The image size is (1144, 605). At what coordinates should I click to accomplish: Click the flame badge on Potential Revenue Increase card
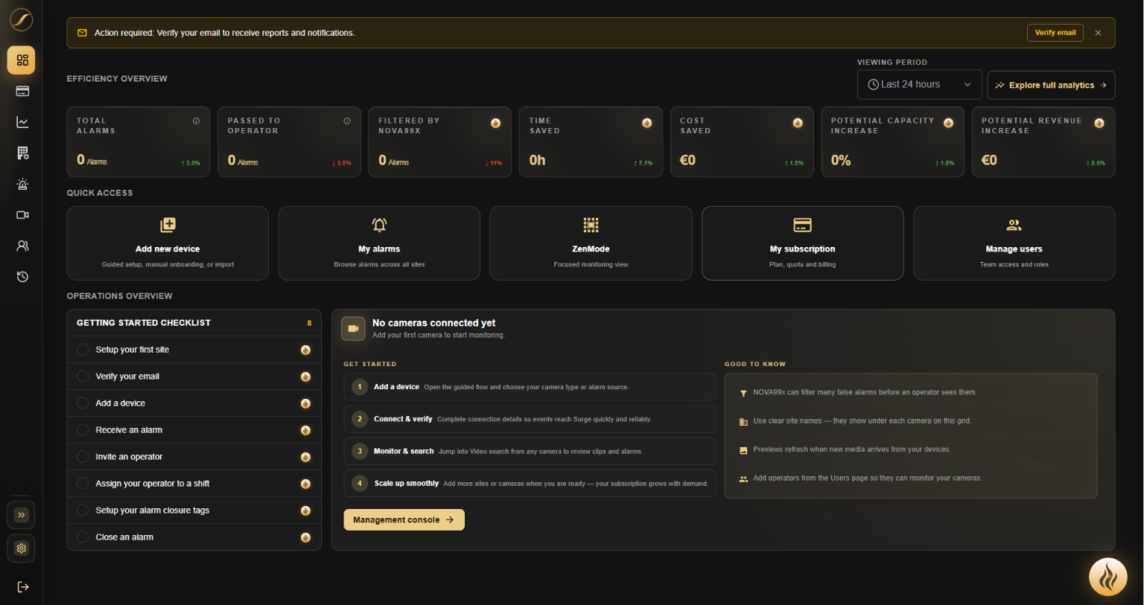click(1099, 123)
